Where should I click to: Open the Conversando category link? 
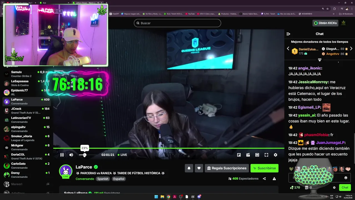pyautogui.click(x=85, y=179)
